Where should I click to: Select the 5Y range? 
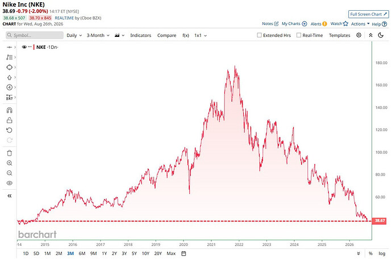coord(134,253)
